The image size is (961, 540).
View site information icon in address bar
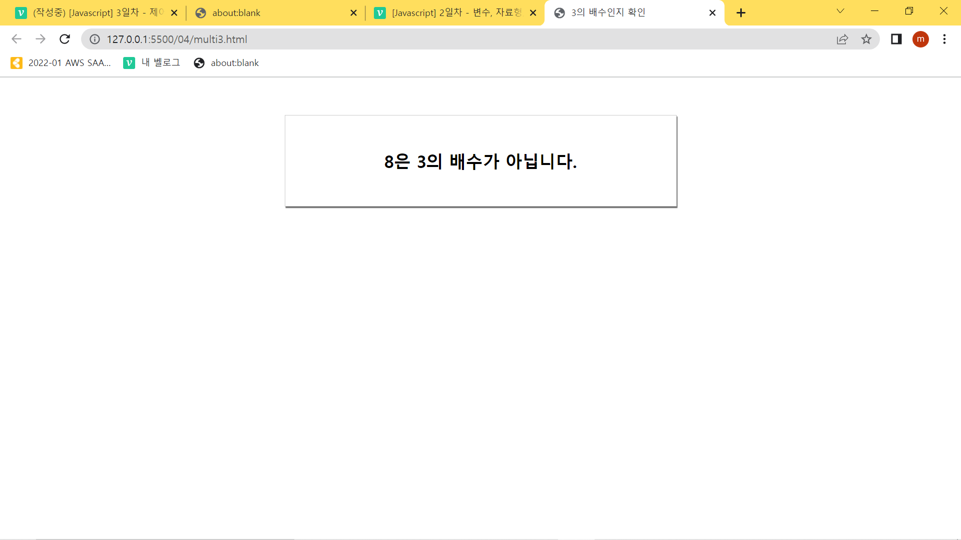click(95, 39)
